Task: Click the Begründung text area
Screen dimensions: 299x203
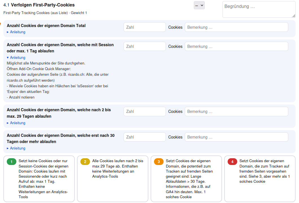Action: point(259,10)
